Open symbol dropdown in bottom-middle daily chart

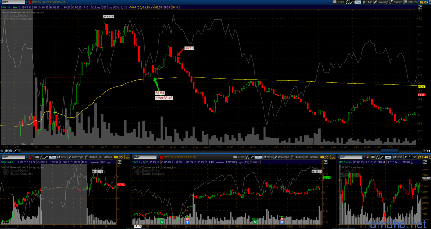coord(159,157)
